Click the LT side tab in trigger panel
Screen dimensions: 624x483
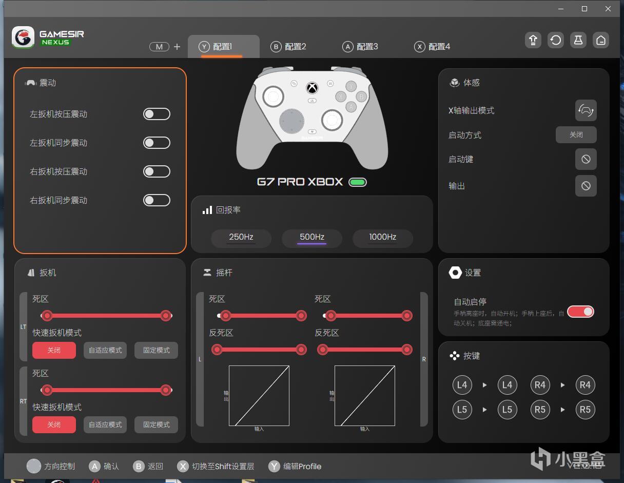23,327
